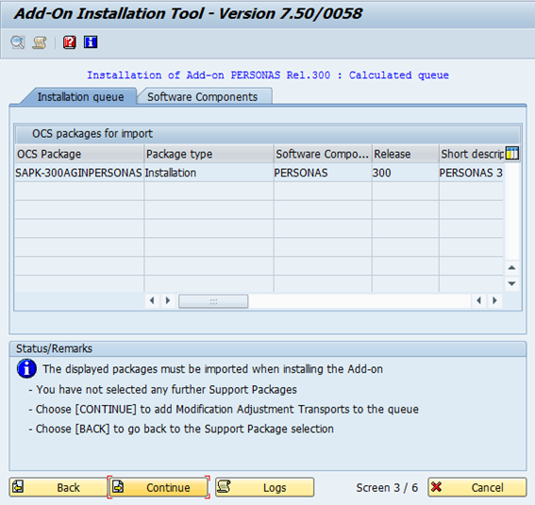Viewport: 535px width, 505px height.
Task: Click the horizontal scrollbar thumb
Action: [213, 301]
